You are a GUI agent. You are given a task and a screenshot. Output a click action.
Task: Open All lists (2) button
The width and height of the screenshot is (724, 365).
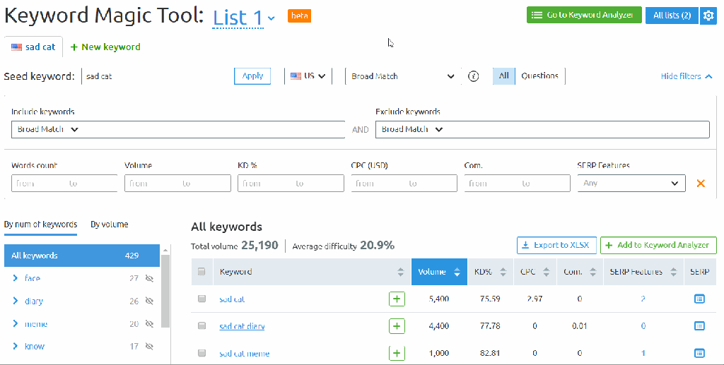pos(672,16)
